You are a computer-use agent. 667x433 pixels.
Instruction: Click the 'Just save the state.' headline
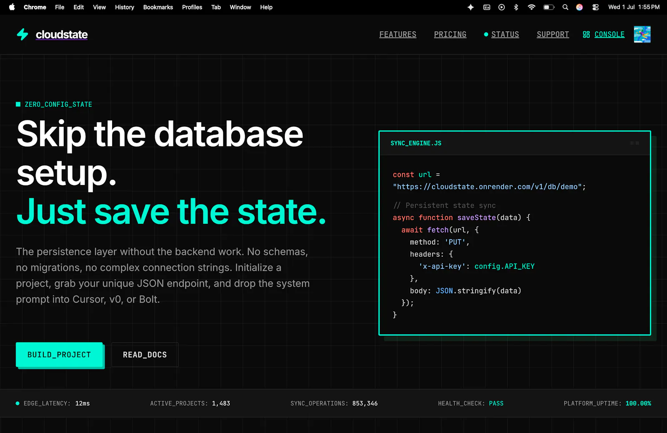coord(171,212)
